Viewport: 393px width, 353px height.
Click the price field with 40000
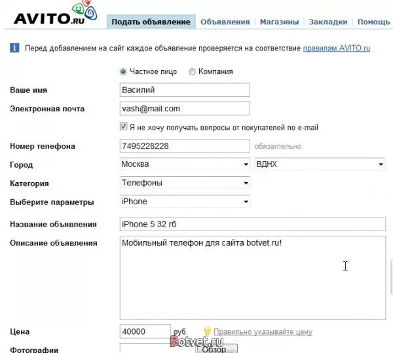click(145, 331)
